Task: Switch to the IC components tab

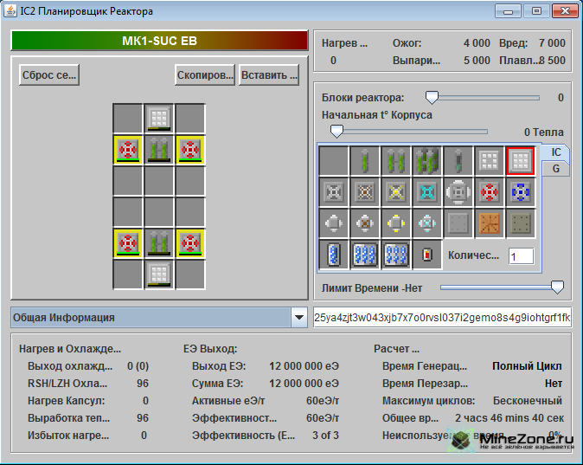Action: click(556, 152)
